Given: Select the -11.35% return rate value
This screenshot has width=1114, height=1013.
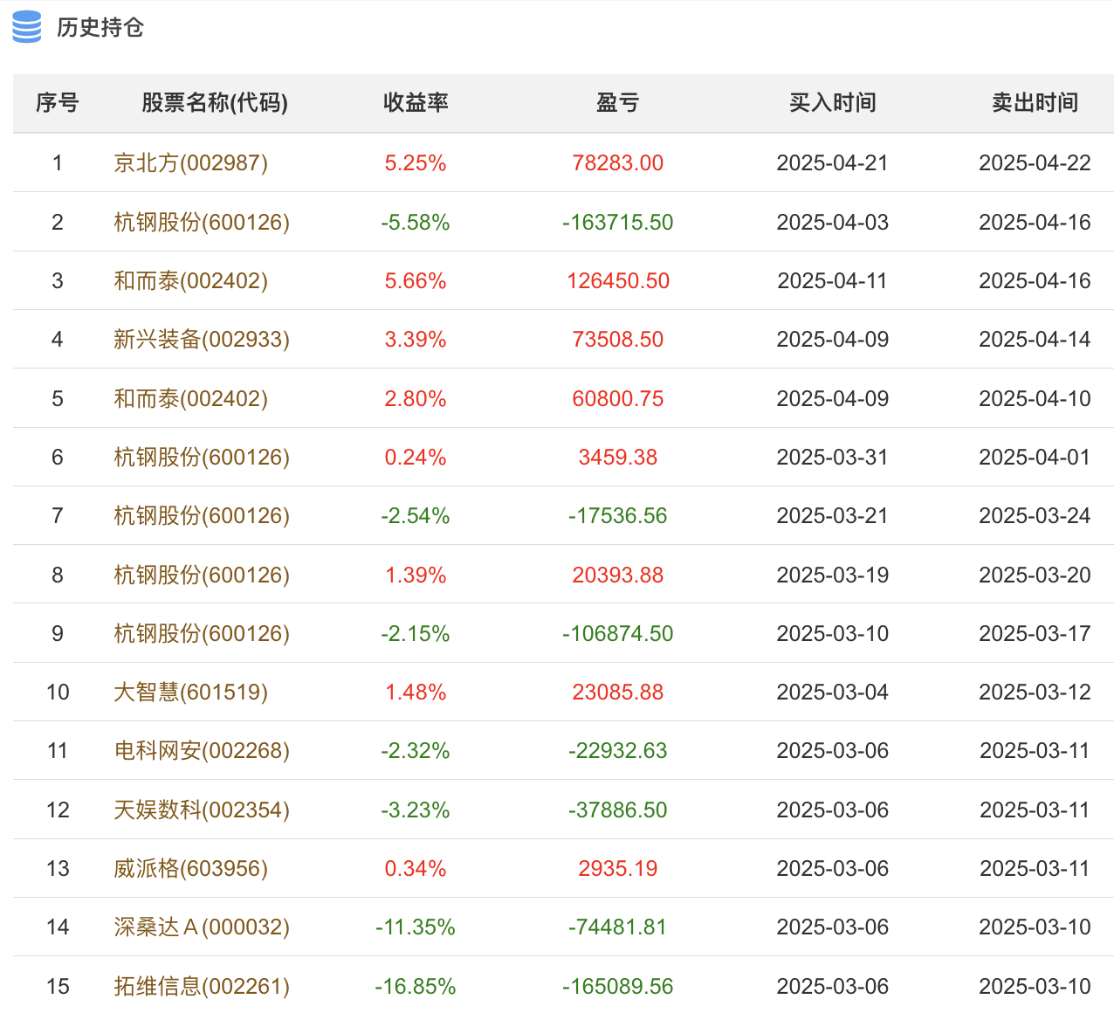Looking at the screenshot, I should [416, 927].
